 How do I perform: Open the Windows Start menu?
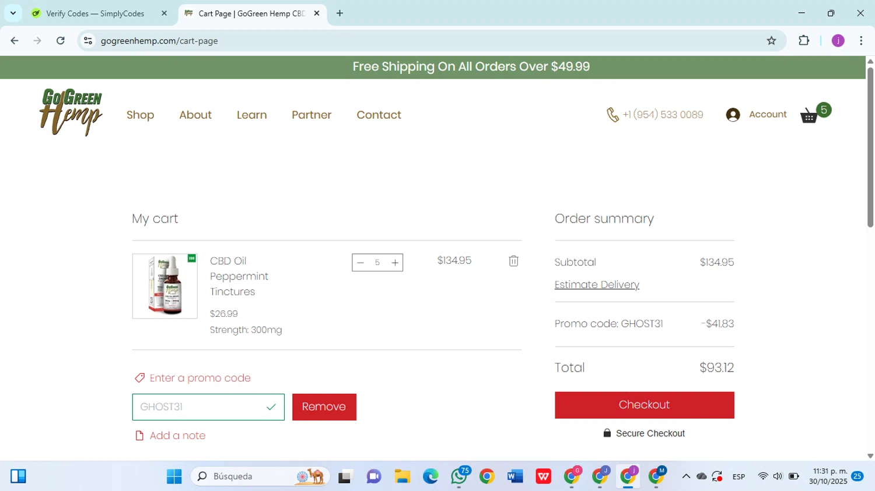pyautogui.click(x=174, y=476)
